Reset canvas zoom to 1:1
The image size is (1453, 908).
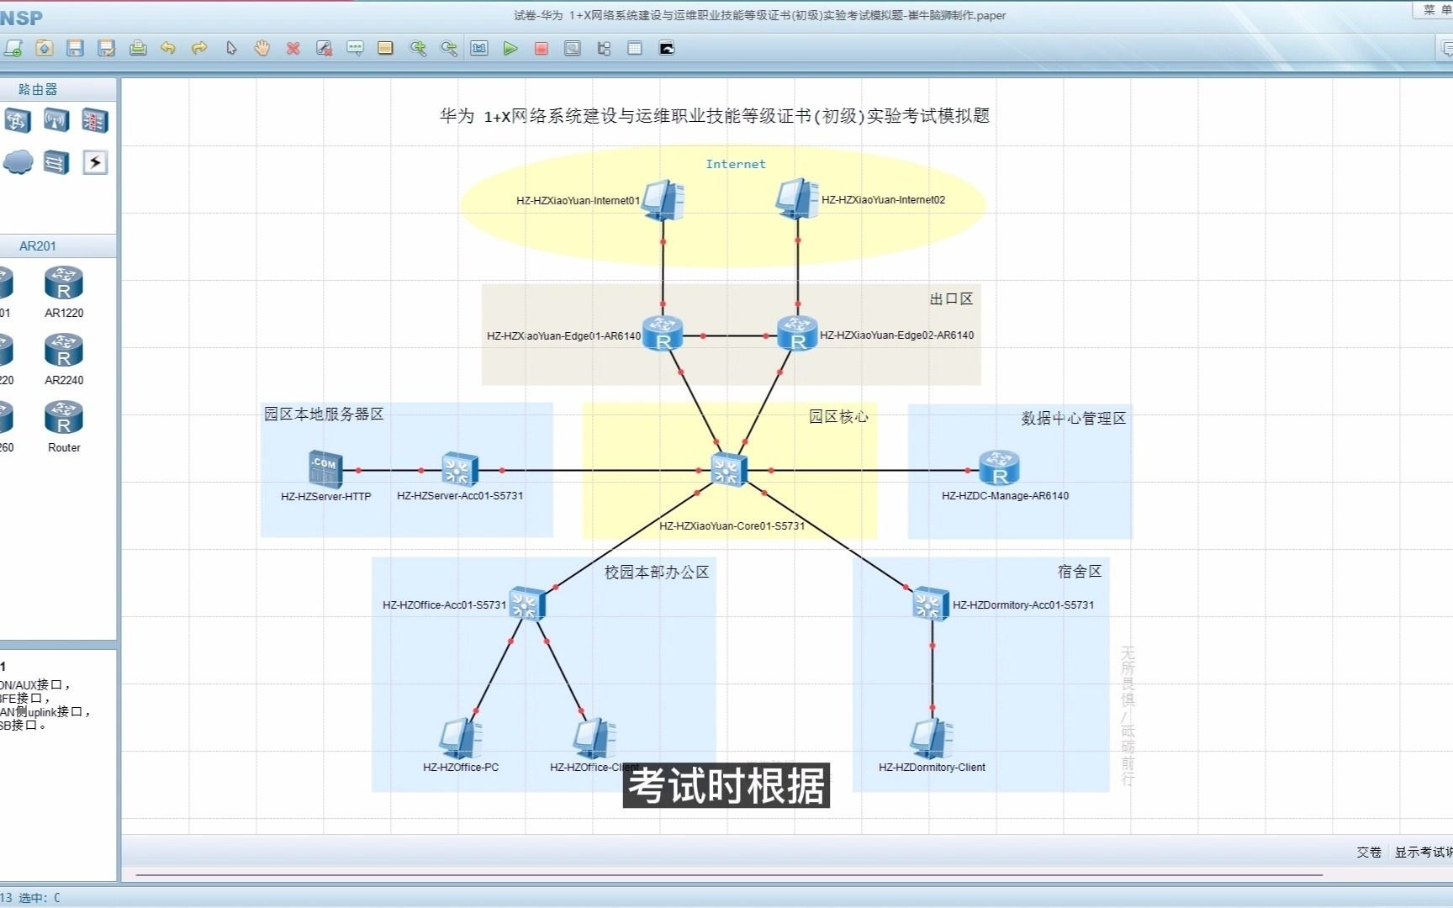pos(479,48)
